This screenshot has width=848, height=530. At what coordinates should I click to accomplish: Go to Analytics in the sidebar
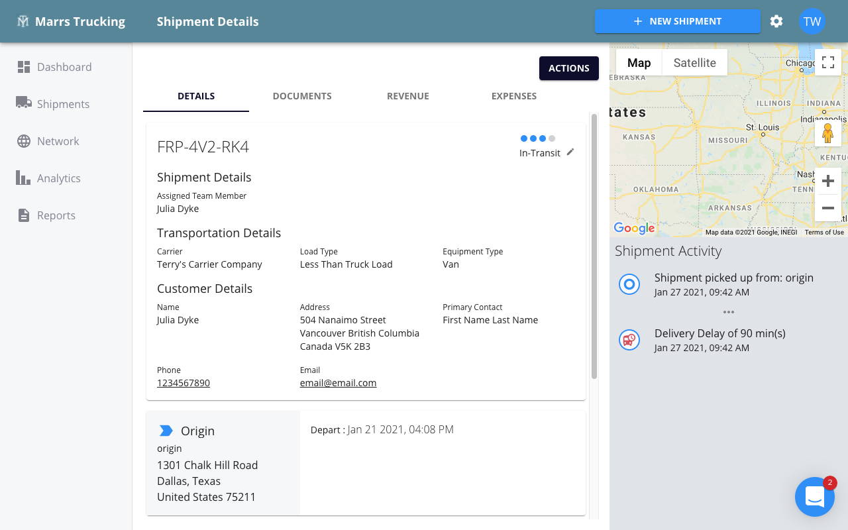click(58, 178)
